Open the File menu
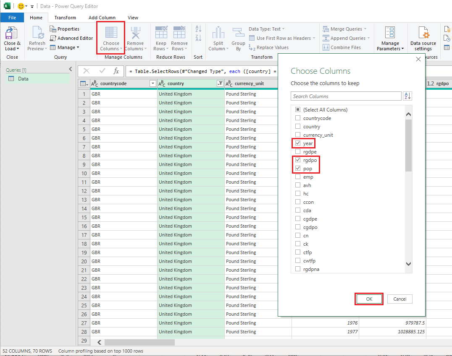Screen dimensions: 452x356 12,18
